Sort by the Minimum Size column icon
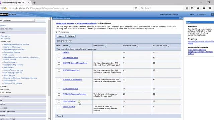The image size is (214, 120). (138, 46)
